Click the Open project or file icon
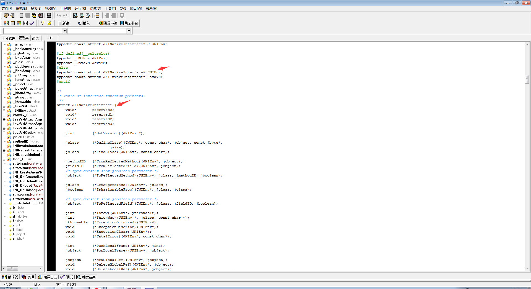This screenshot has height=289, width=531. (x=6, y=15)
